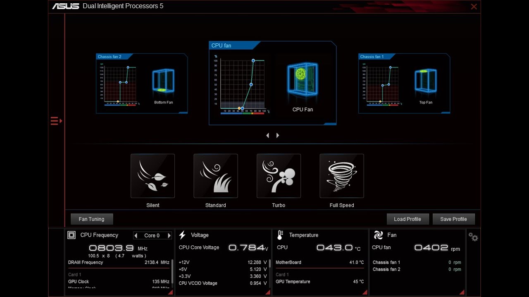Click the Voltage lightning bolt icon
The image size is (529, 297).
tap(182, 235)
